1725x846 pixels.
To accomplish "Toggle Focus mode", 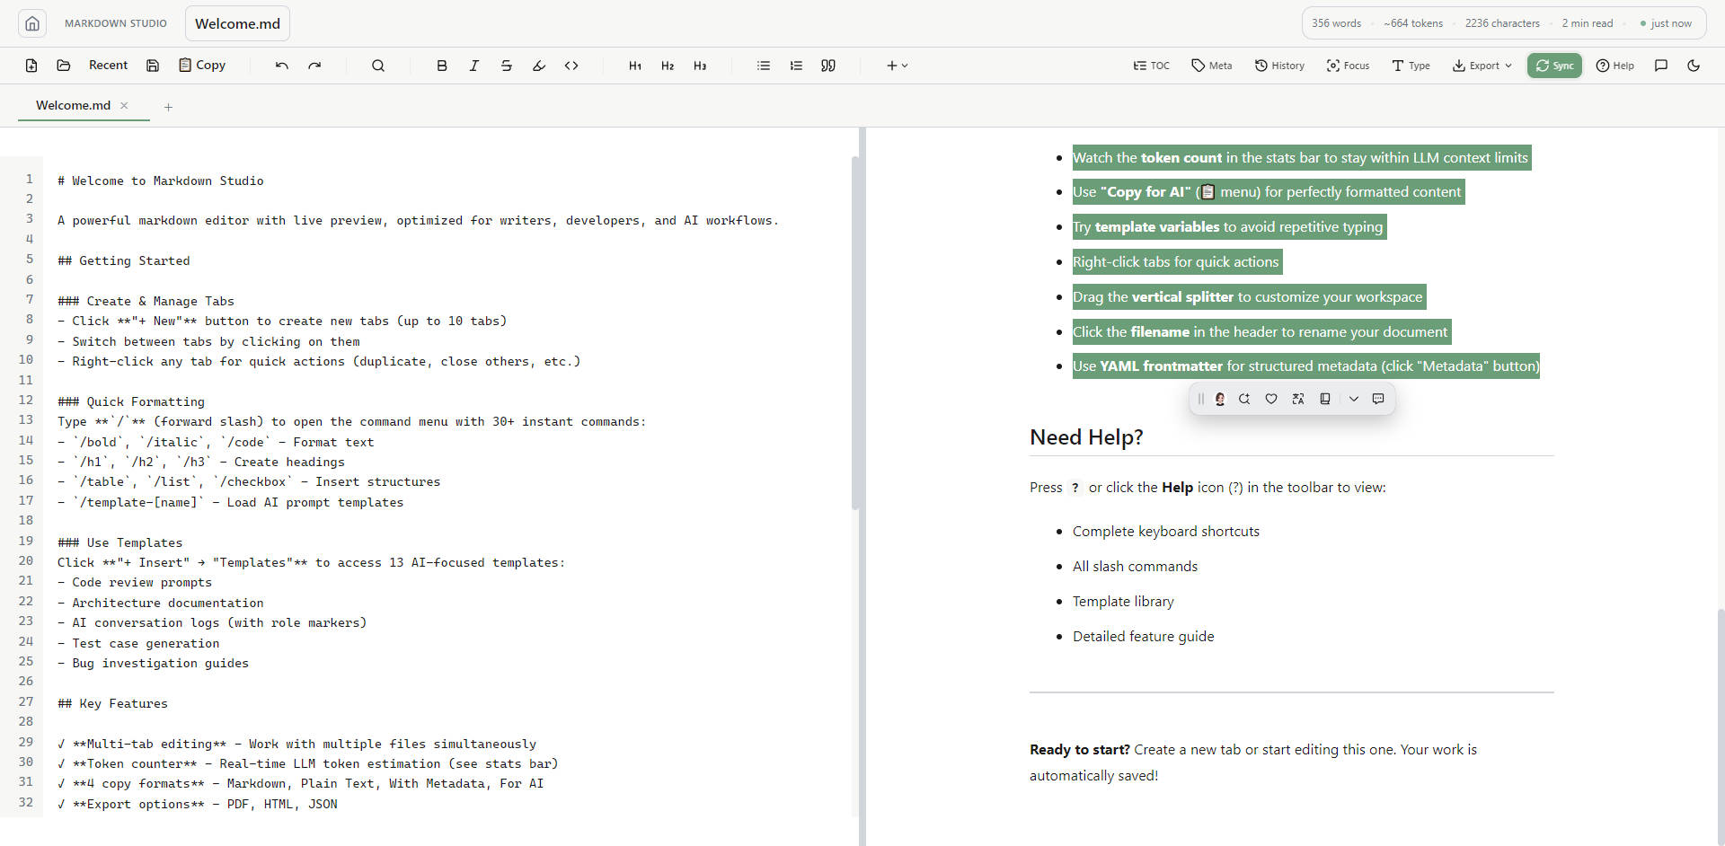I will [1348, 66].
